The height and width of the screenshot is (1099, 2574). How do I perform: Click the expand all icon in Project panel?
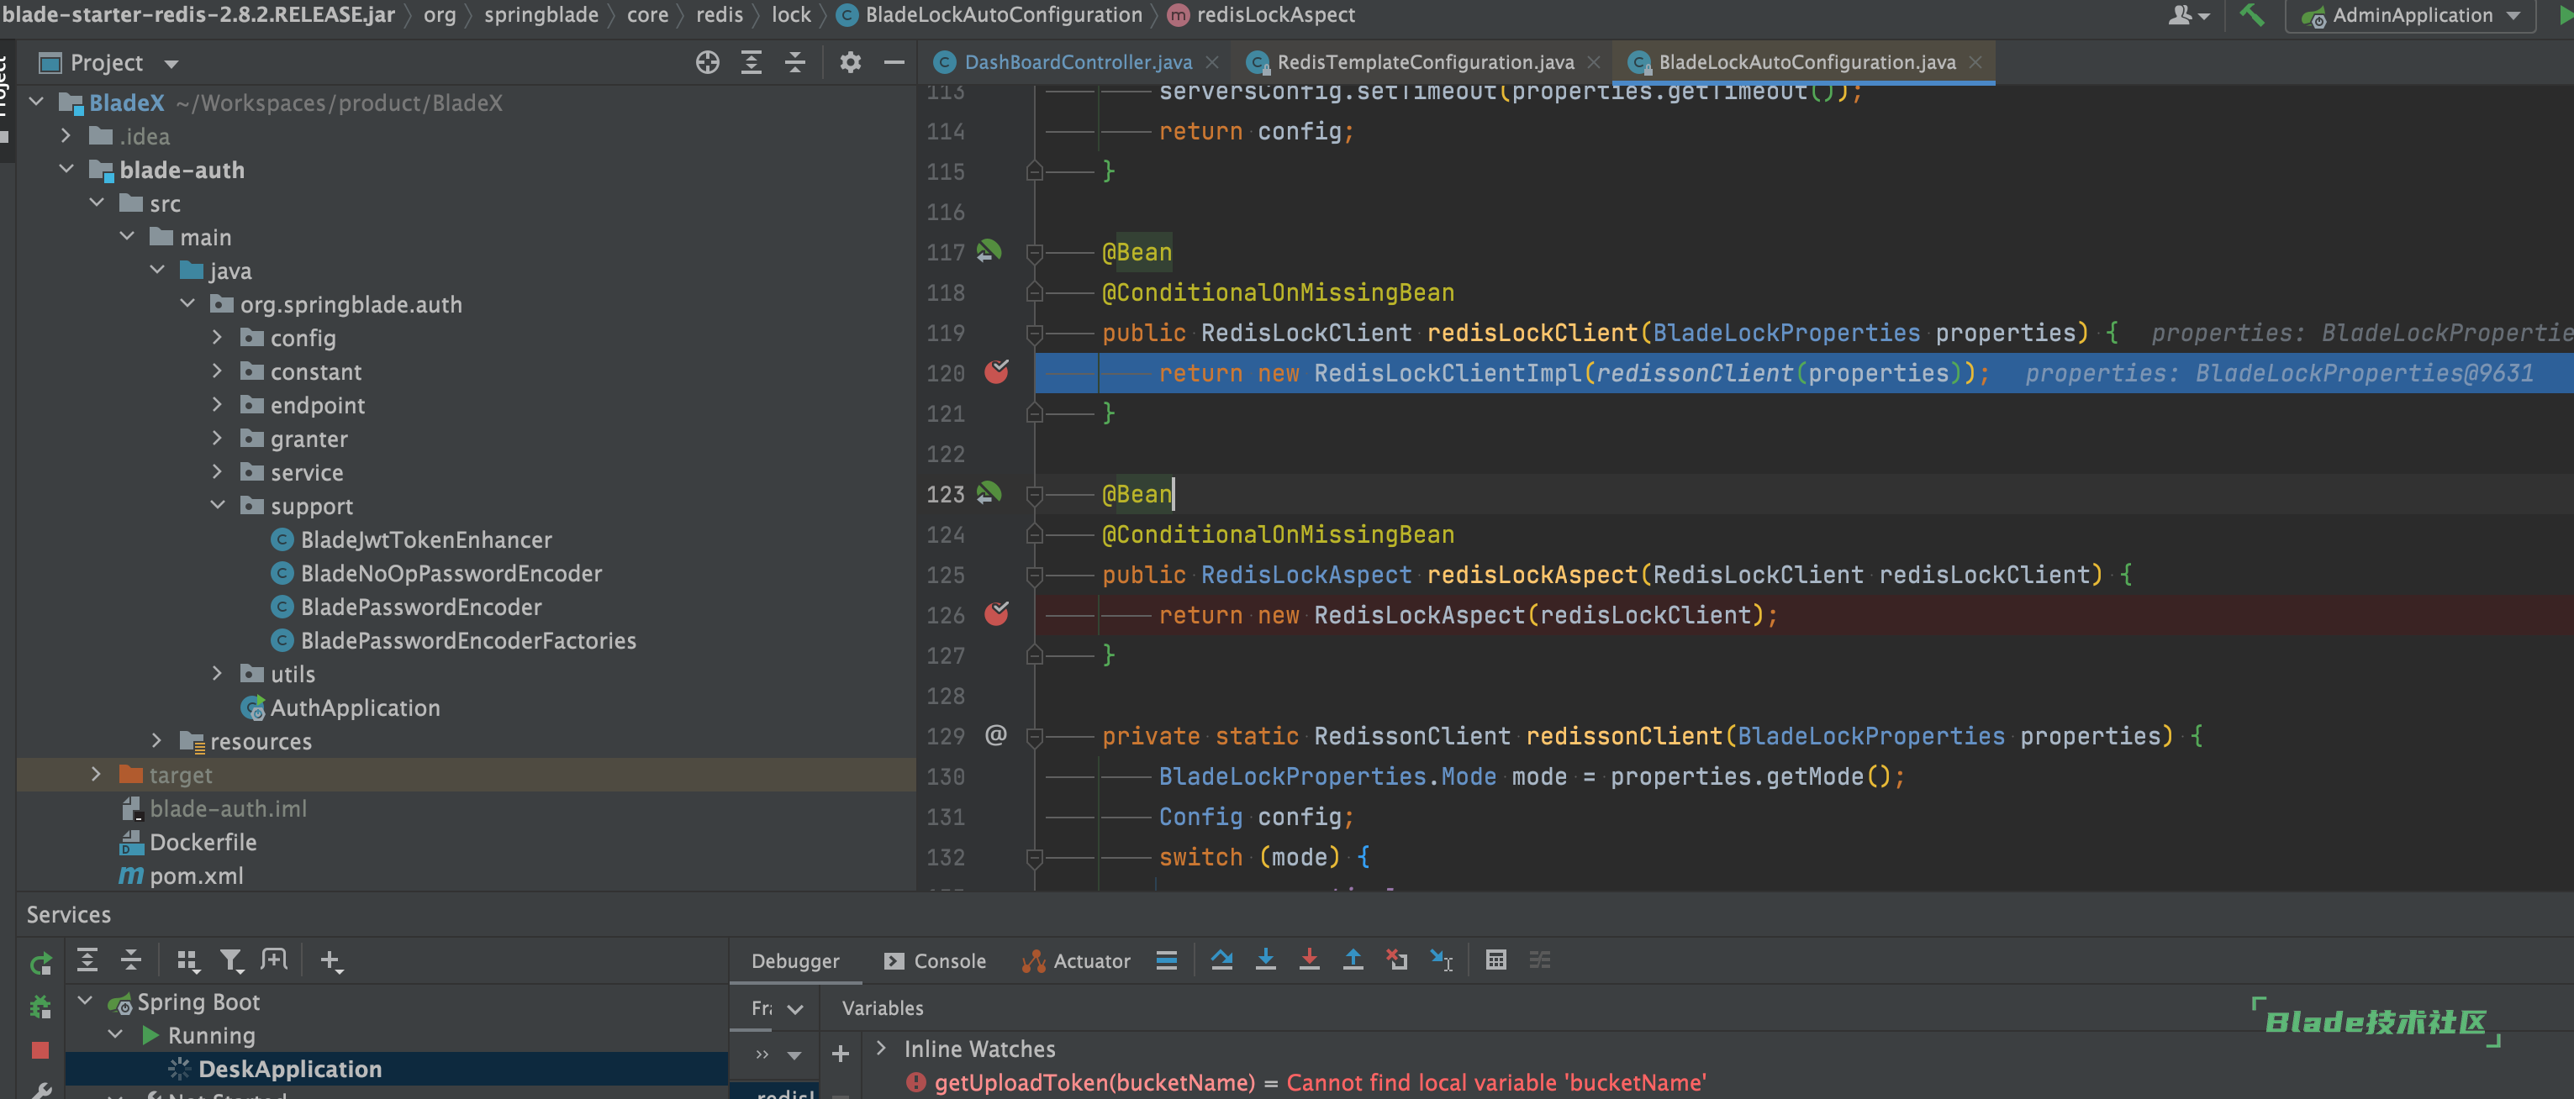752,63
